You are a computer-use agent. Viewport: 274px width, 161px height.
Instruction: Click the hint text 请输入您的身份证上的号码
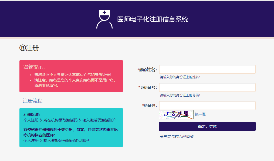coord(180,95)
